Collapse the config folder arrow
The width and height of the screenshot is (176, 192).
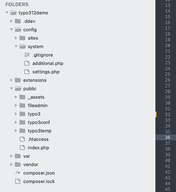11,30
